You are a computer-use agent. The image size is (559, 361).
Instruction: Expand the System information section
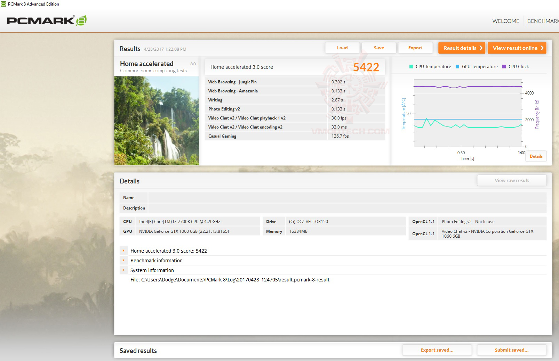(x=123, y=270)
